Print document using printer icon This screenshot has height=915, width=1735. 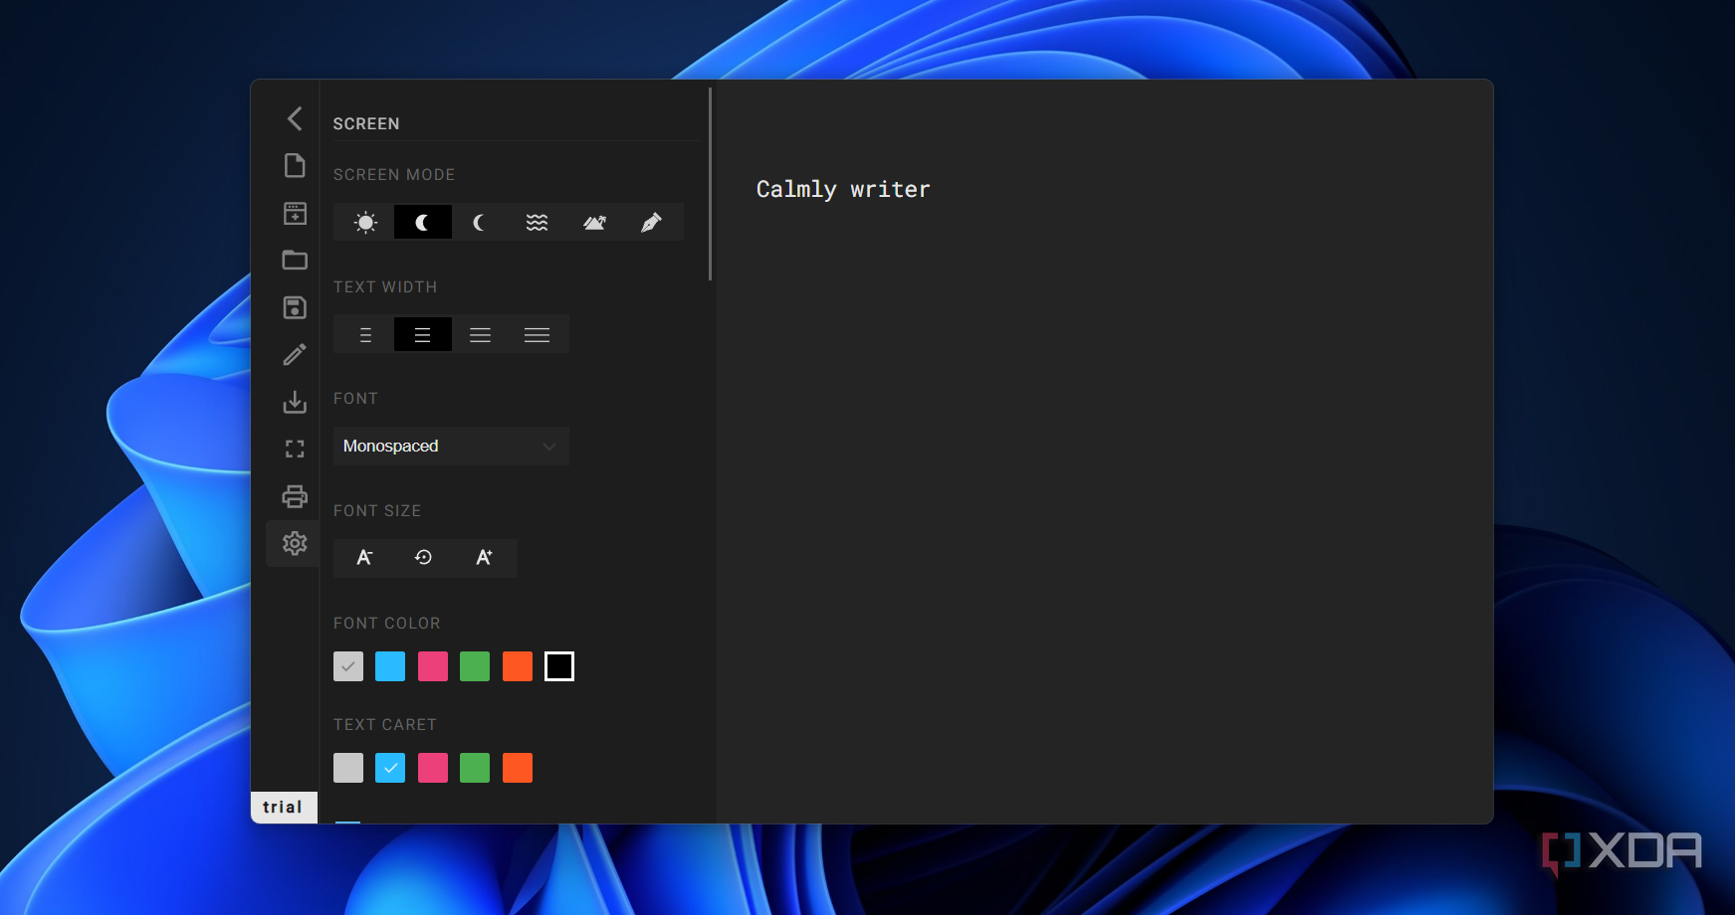point(295,496)
